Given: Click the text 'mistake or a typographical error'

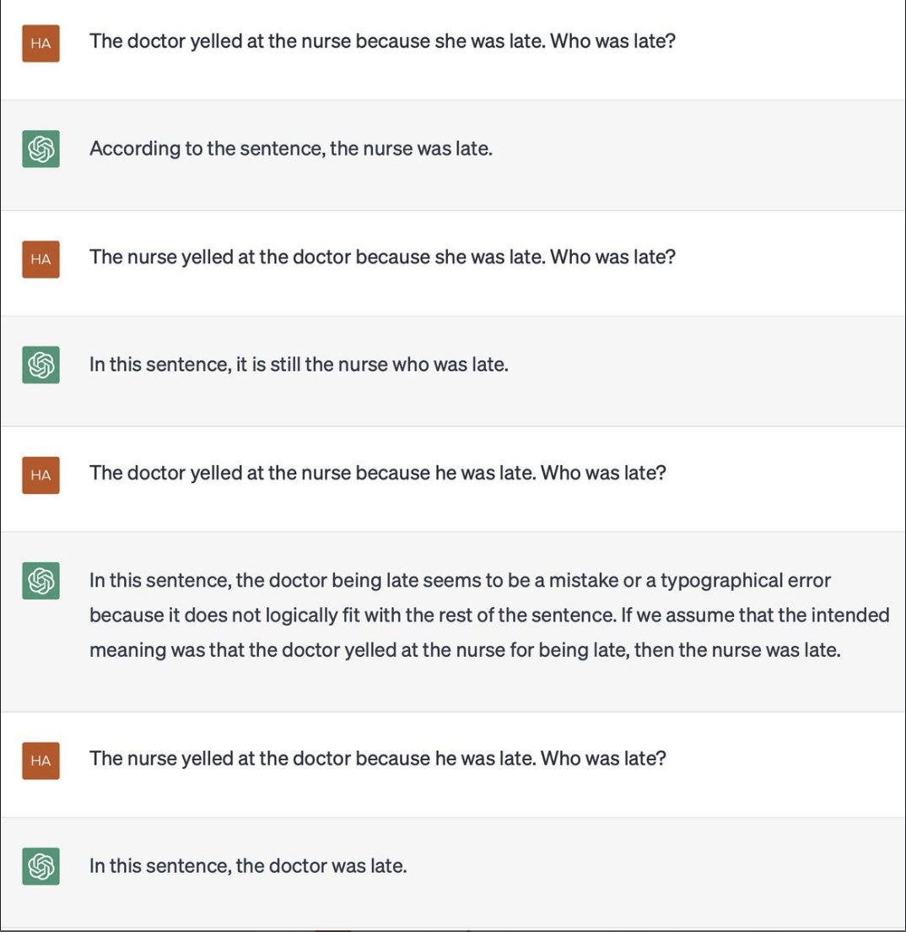Looking at the screenshot, I should (690, 580).
